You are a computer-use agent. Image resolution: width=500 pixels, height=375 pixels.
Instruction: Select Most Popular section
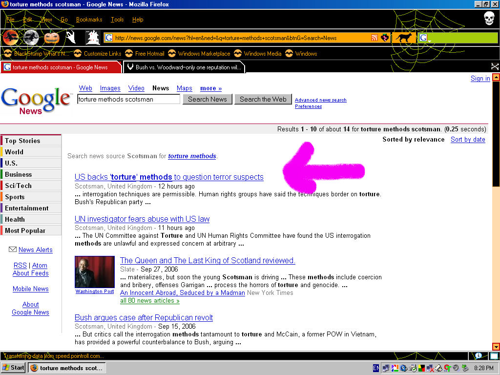[31, 230]
